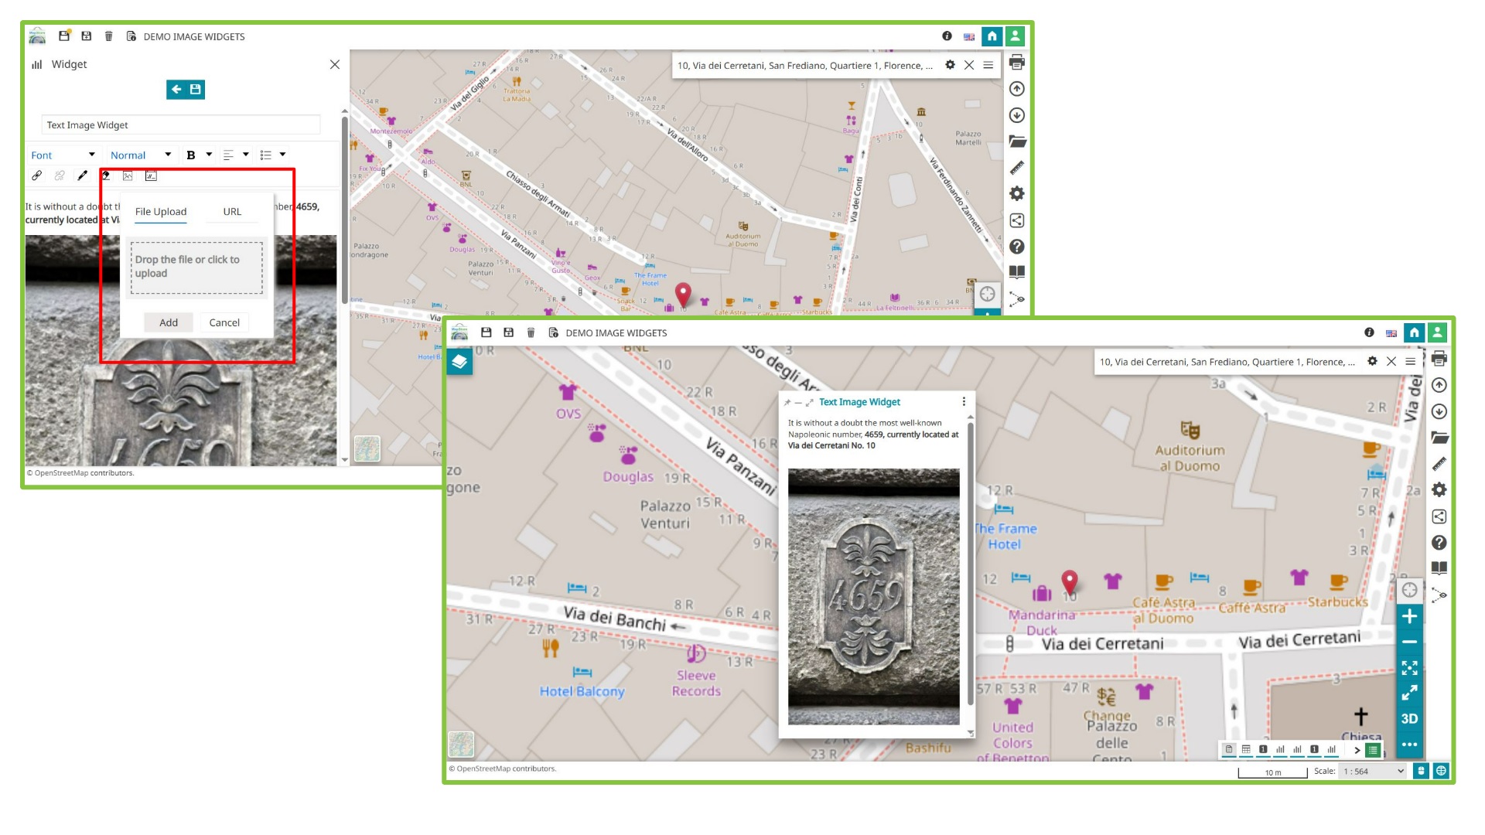This screenshot has height=835, width=1485.
Task: Toggle the table widget in widgets tray
Action: (1246, 750)
